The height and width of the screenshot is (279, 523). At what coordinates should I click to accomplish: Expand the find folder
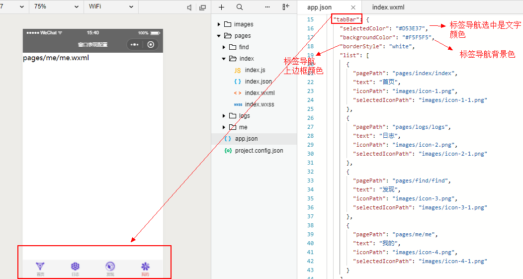pos(224,47)
